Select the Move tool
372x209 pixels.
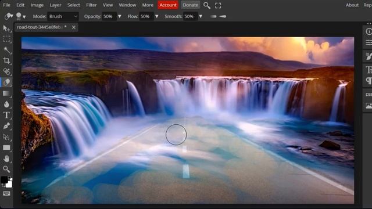tap(6, 28)
